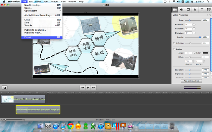
Task: Enable the Shadow checkbox
Action: (174, 49)
